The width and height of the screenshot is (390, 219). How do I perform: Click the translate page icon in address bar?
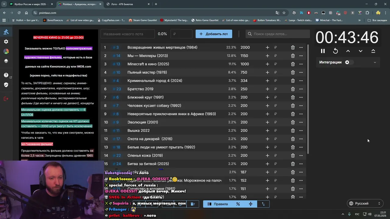point(277,13)
